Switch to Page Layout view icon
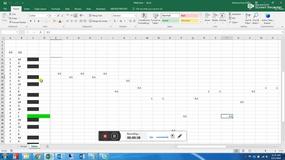 pos(243,151)
